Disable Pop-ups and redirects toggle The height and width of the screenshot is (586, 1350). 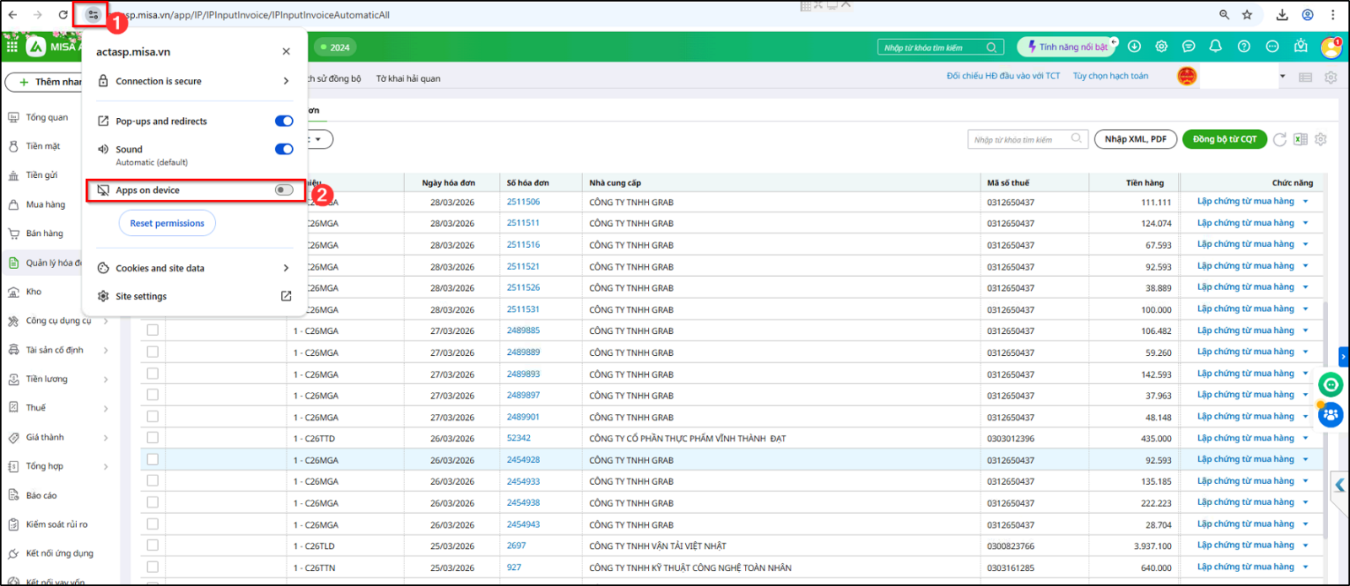283,121
